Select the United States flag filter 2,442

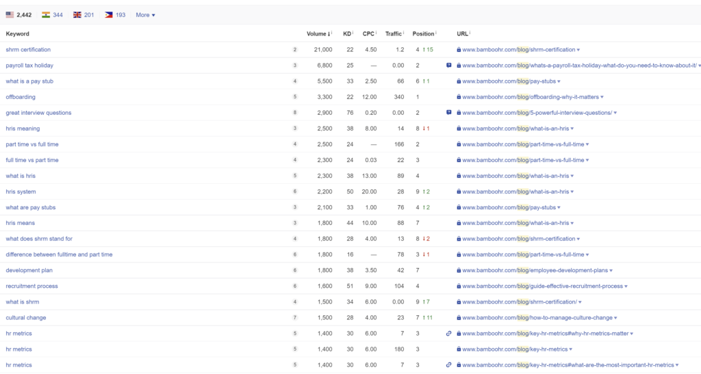[18, 15]
